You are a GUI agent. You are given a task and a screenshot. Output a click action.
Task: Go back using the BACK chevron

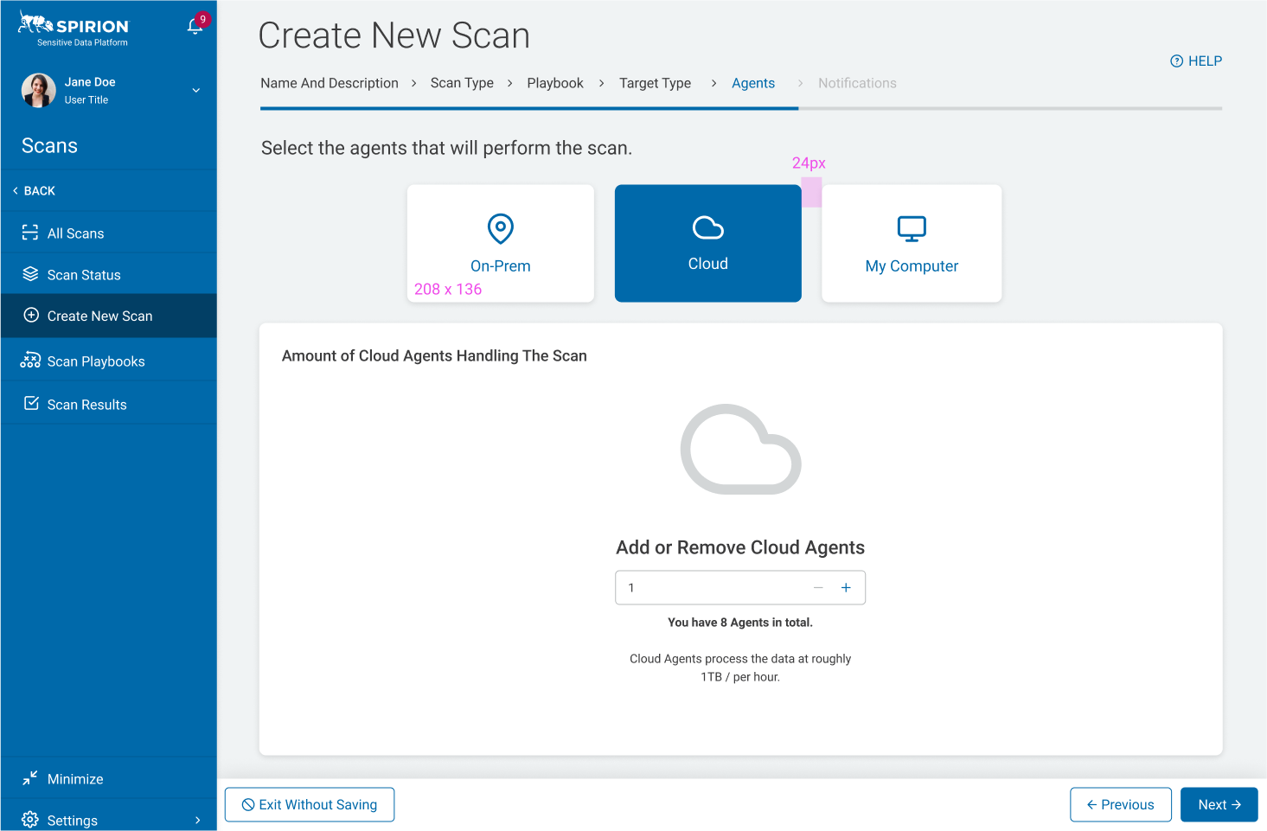pos(16,191)
